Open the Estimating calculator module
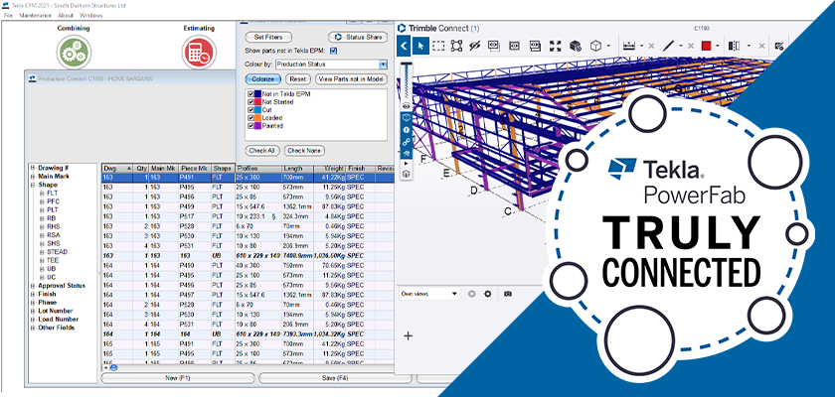 199,52
